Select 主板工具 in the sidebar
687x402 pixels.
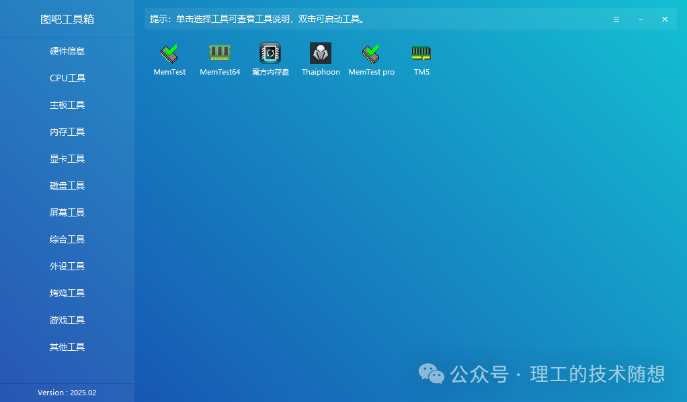point(67,105)
